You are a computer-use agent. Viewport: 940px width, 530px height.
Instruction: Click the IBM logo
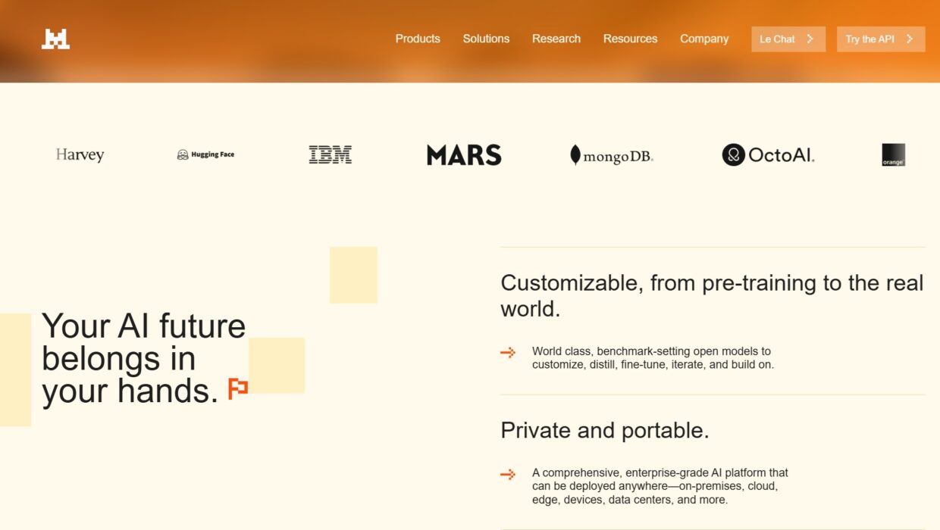[x=330, y=154]
